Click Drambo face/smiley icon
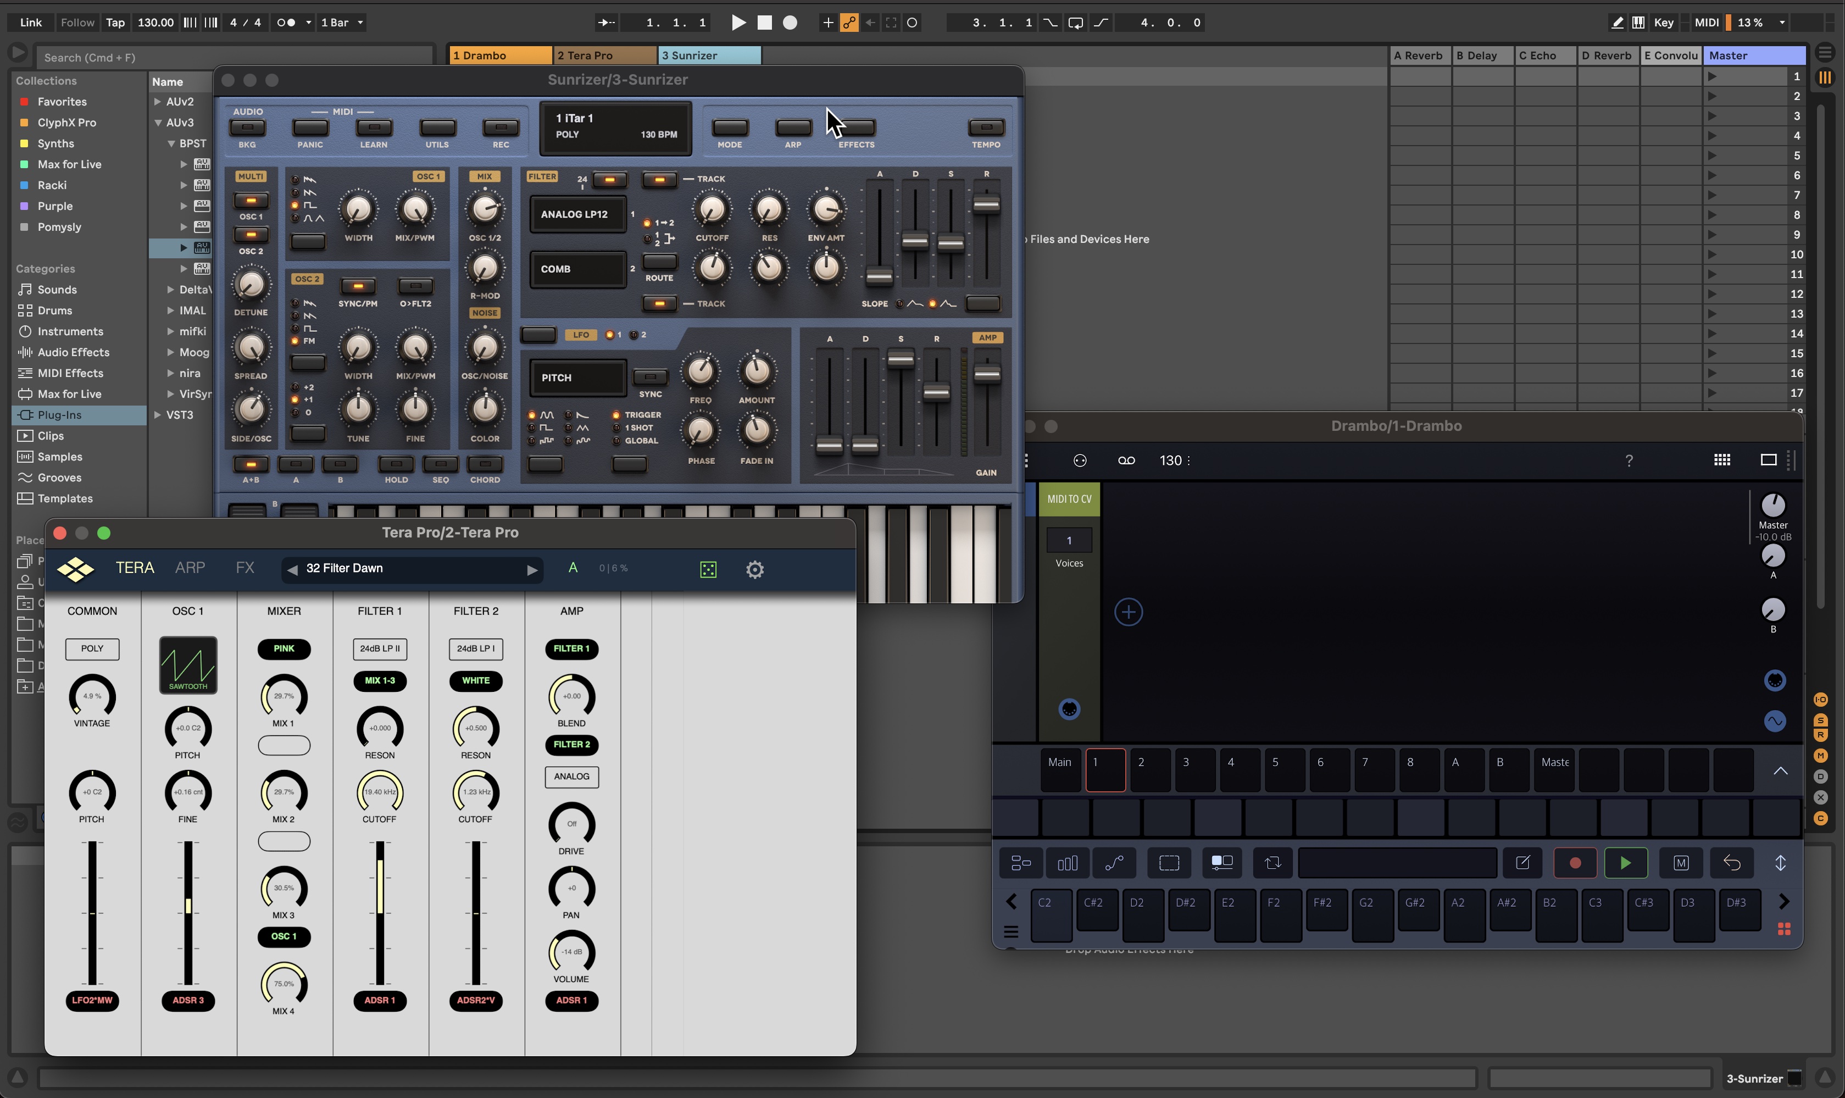This screenshot has width=1845, height=1098. [1079, 460]
